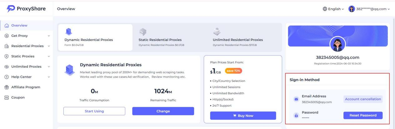Click the Buy Now button
Image resolution: width=395 pixels, height=129 pixels.
243,116
